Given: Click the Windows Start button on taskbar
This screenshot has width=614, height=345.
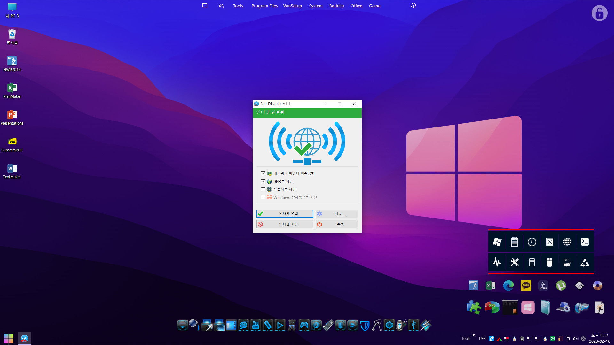Looking at the screenshot, I should 9,338.
